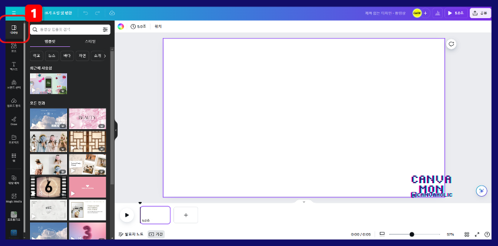Screen dimensions: 498x246
Task: Open the green photo app below Magic Media
Action: (14, 217)
